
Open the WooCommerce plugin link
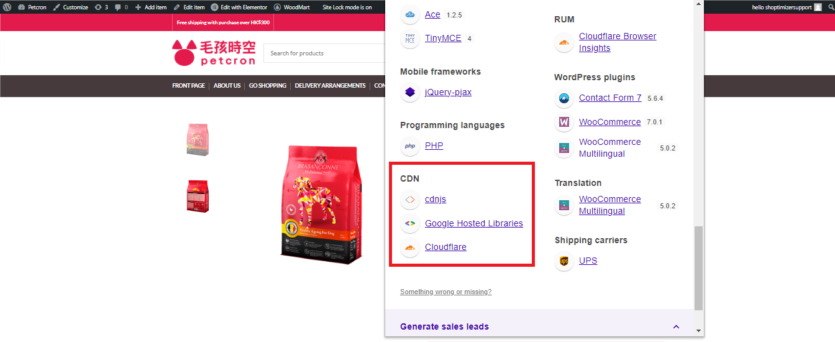click(609, 122)
